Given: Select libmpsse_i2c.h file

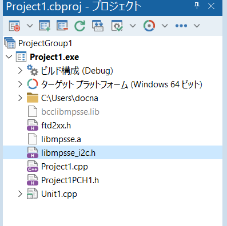Looking at the screenshot, I should tap(68, 153).
